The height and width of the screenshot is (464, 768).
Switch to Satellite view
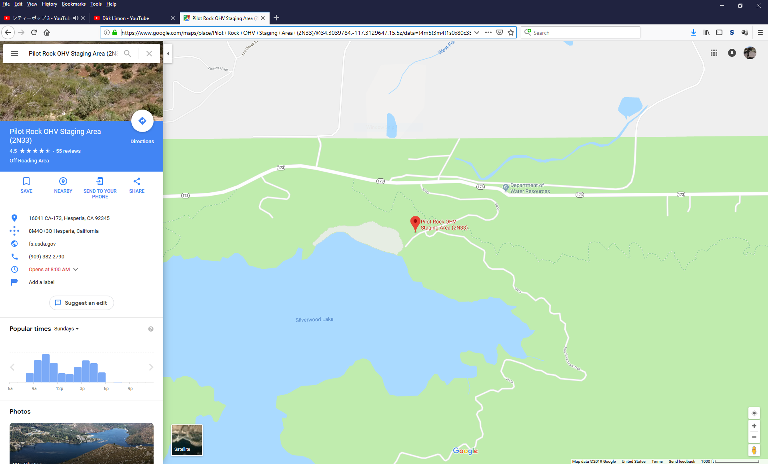(x=187, y=440)
